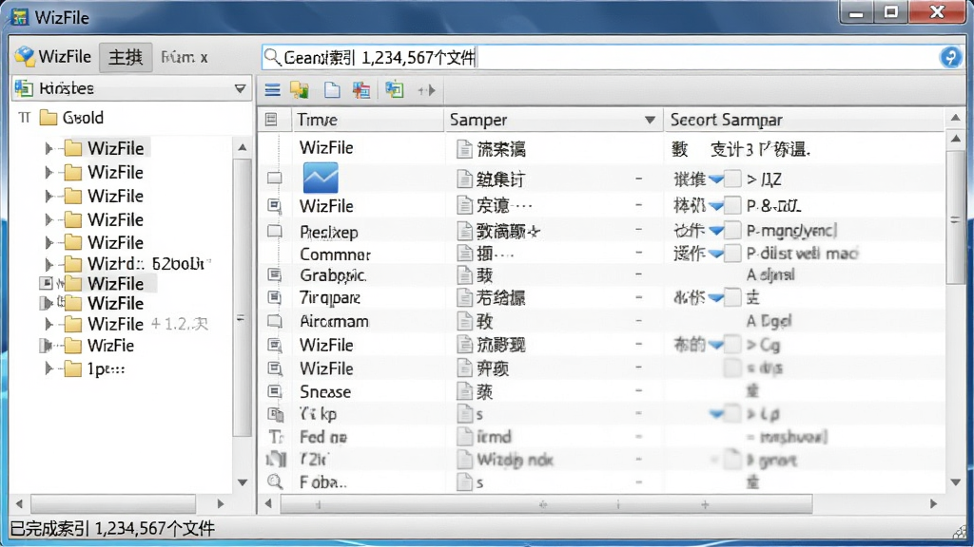Screen dimensions: 974x547
Task: Tick the checkbox beside > Lp
Action: pyautogui.click(x=733, y=414)
